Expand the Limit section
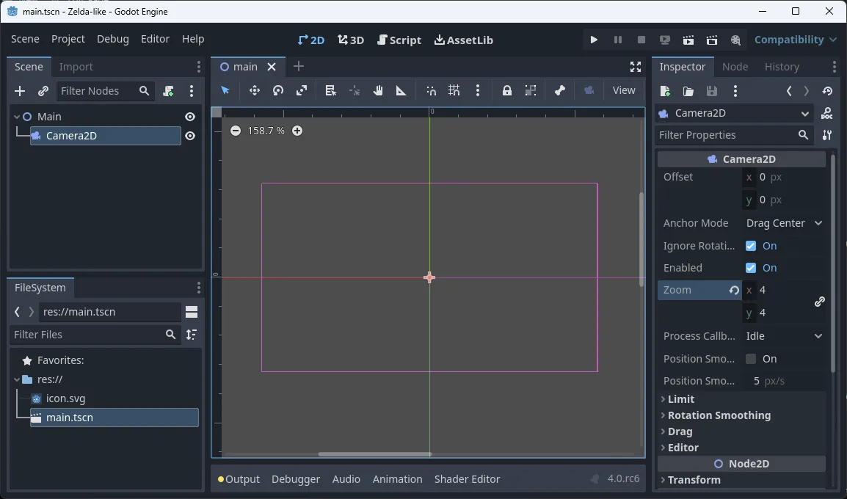847x499 pixels. (681, 399)
